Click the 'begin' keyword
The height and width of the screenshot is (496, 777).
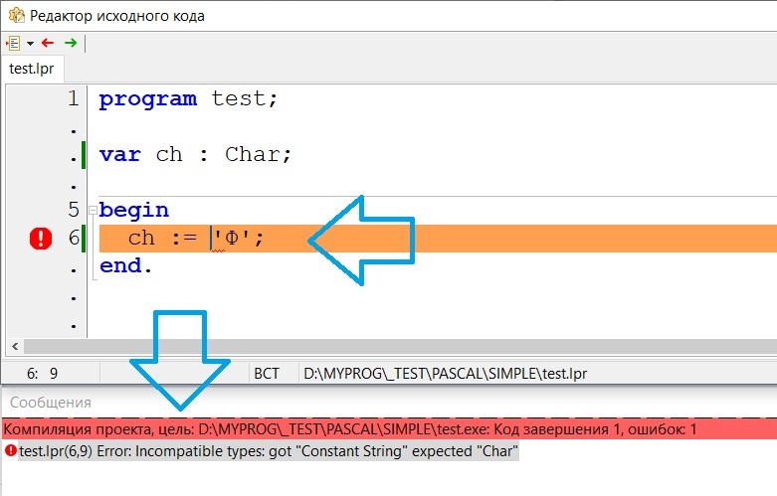point(133,211)
